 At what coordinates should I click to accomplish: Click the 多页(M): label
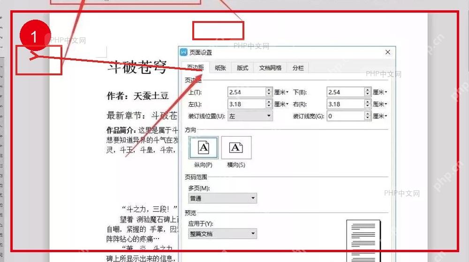[199, 188]
